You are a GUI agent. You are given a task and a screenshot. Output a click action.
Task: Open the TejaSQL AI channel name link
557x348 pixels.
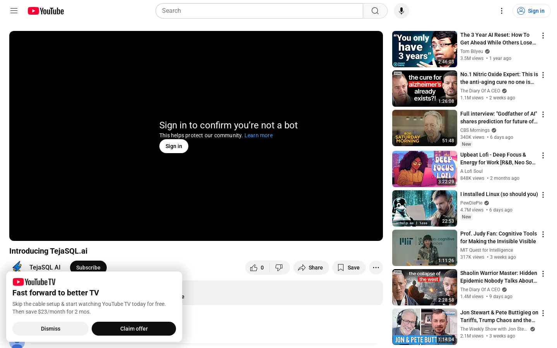point(45,267)
